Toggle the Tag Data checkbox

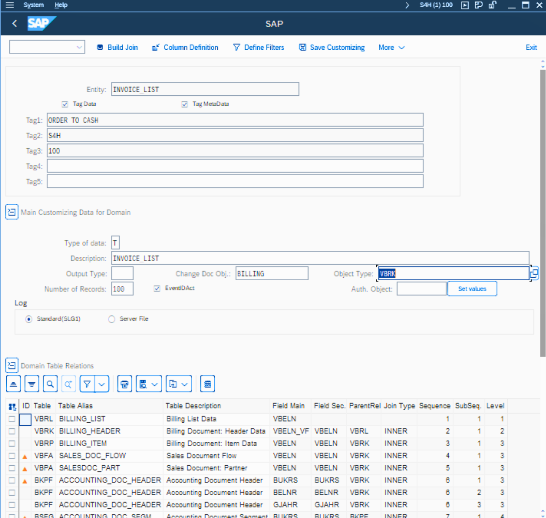point(65,104)
